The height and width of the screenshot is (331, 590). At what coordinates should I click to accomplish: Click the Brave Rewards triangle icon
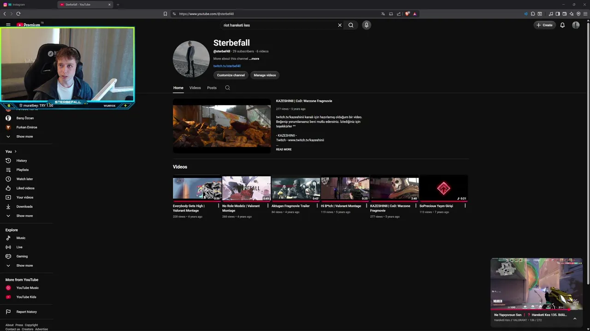414,14
